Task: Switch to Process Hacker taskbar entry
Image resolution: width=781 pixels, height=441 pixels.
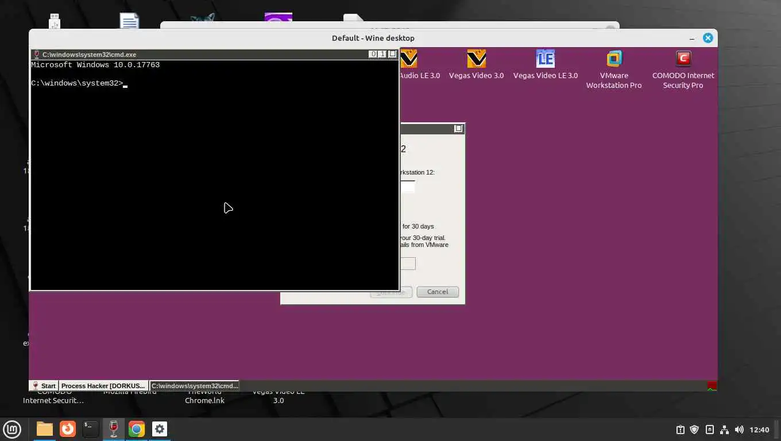Action: pos(103,386)
